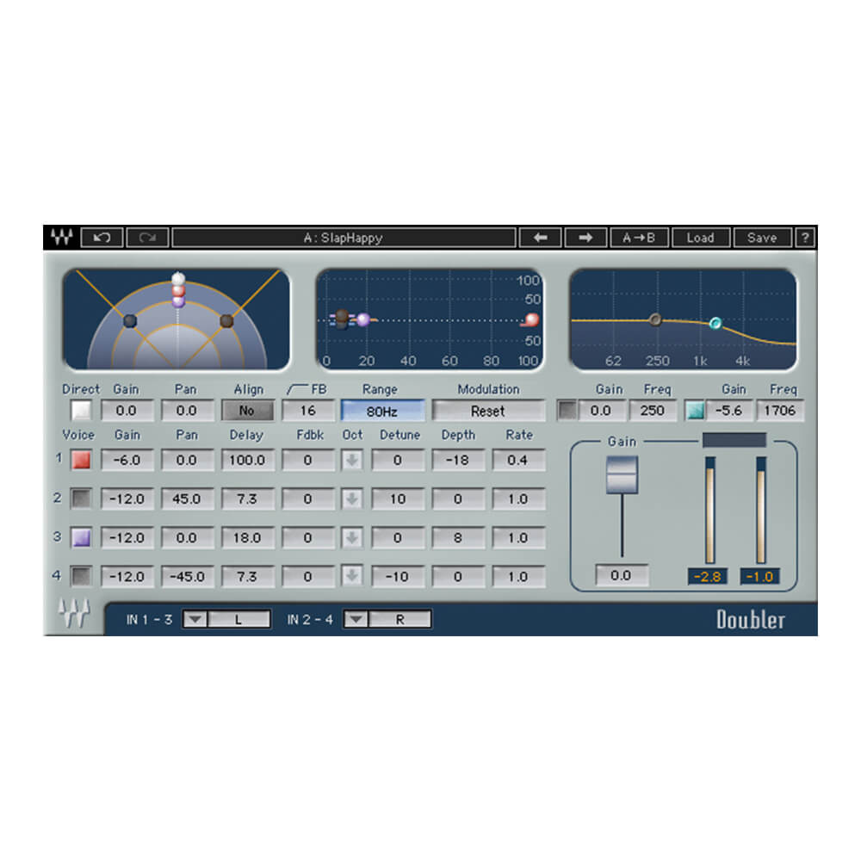Toggle the Align No button
This screenshot has height=861, width=861.
coord(247,411)
